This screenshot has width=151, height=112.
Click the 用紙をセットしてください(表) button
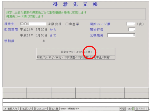pos(76,52)
